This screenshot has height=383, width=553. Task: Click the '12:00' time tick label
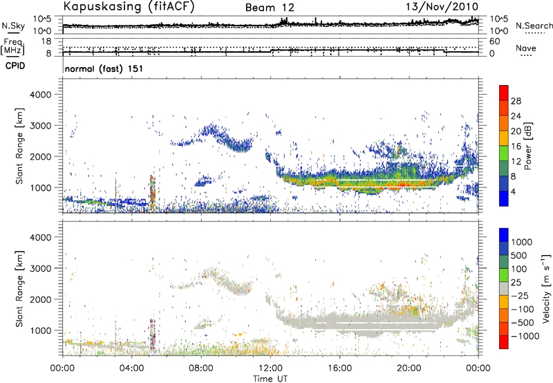coord(270,368)
